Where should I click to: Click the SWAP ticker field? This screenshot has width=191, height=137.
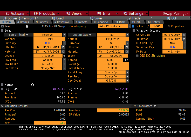tap(156, 26)
